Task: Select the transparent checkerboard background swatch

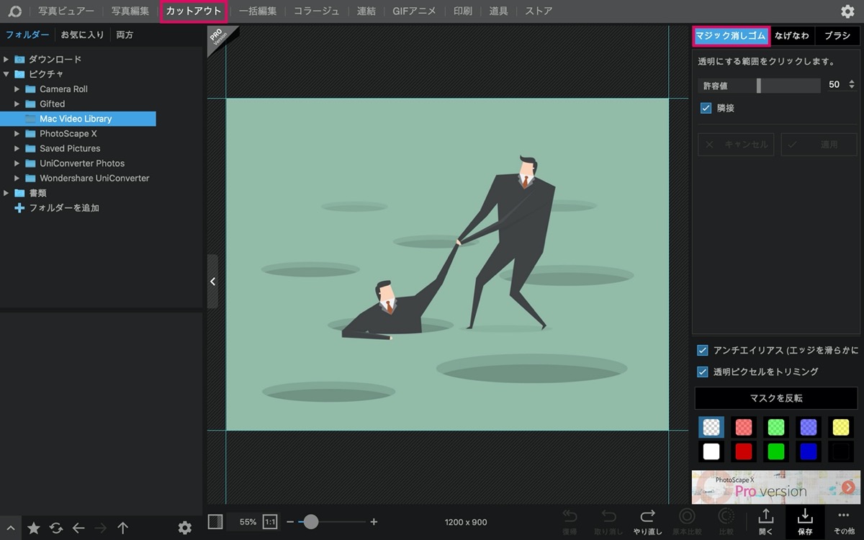Action: pos(711,427)
